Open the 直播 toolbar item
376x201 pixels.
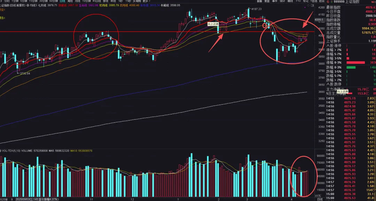259,1
